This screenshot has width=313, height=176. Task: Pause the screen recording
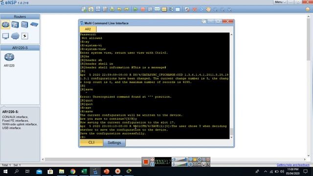point(152,164)
